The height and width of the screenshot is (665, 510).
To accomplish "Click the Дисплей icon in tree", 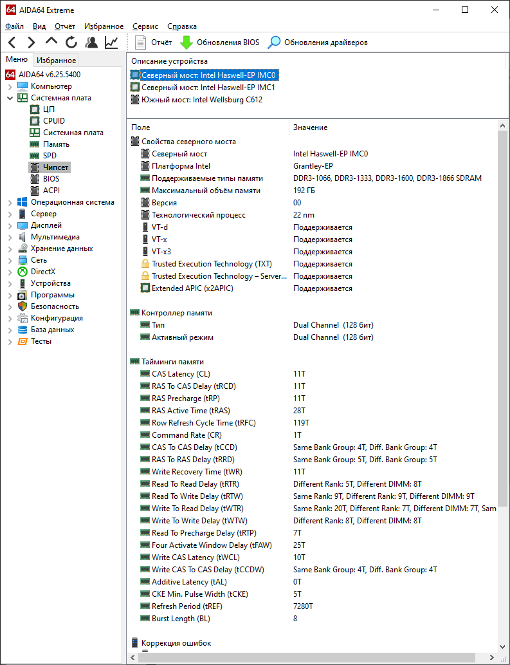I will (23, 225).
